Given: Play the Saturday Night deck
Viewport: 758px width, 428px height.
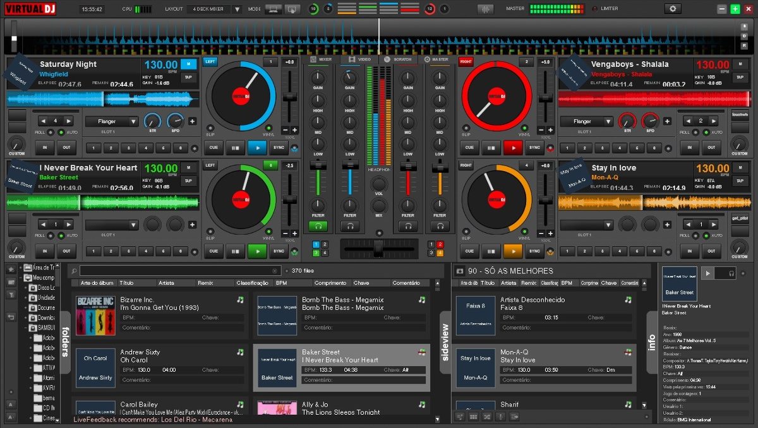Looking at the screenshot, I should coord(257,148).
